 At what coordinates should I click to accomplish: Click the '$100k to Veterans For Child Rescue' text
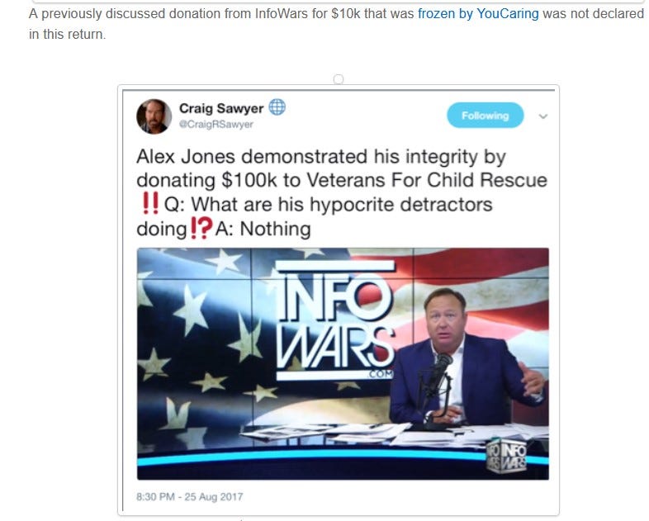tap(385, 180)
